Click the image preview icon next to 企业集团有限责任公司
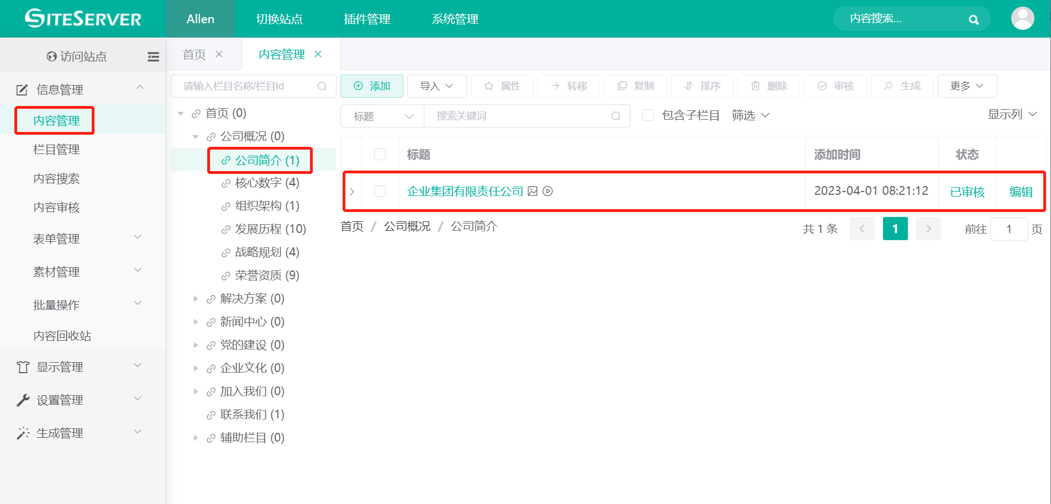The image size is (1051, 504). tap(532, 191)
